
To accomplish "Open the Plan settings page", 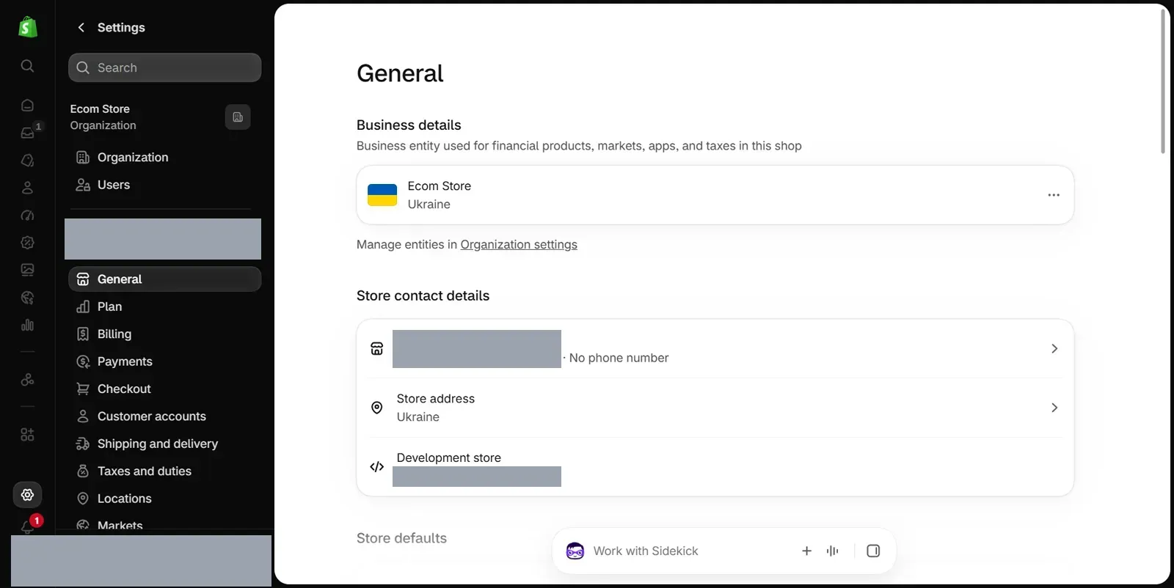I will 165,306.
